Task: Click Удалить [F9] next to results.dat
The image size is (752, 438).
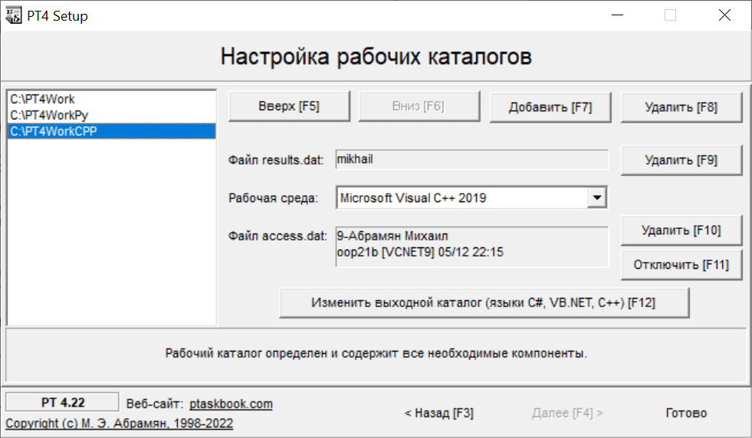Action: point(681,160)
